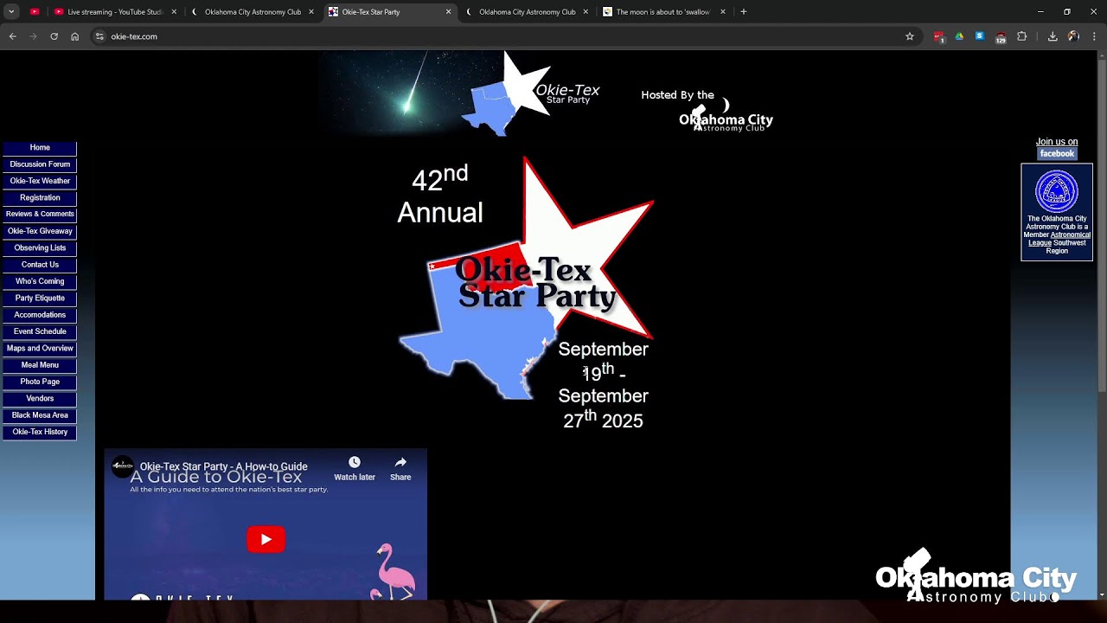Bookmark this page with the star icon

tap(910, 36)
